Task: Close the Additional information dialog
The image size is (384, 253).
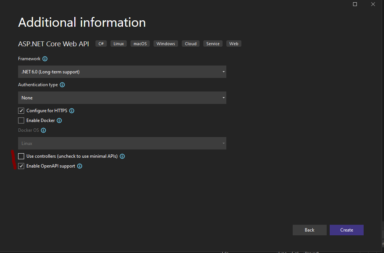Action: click(x=373, y=4)
